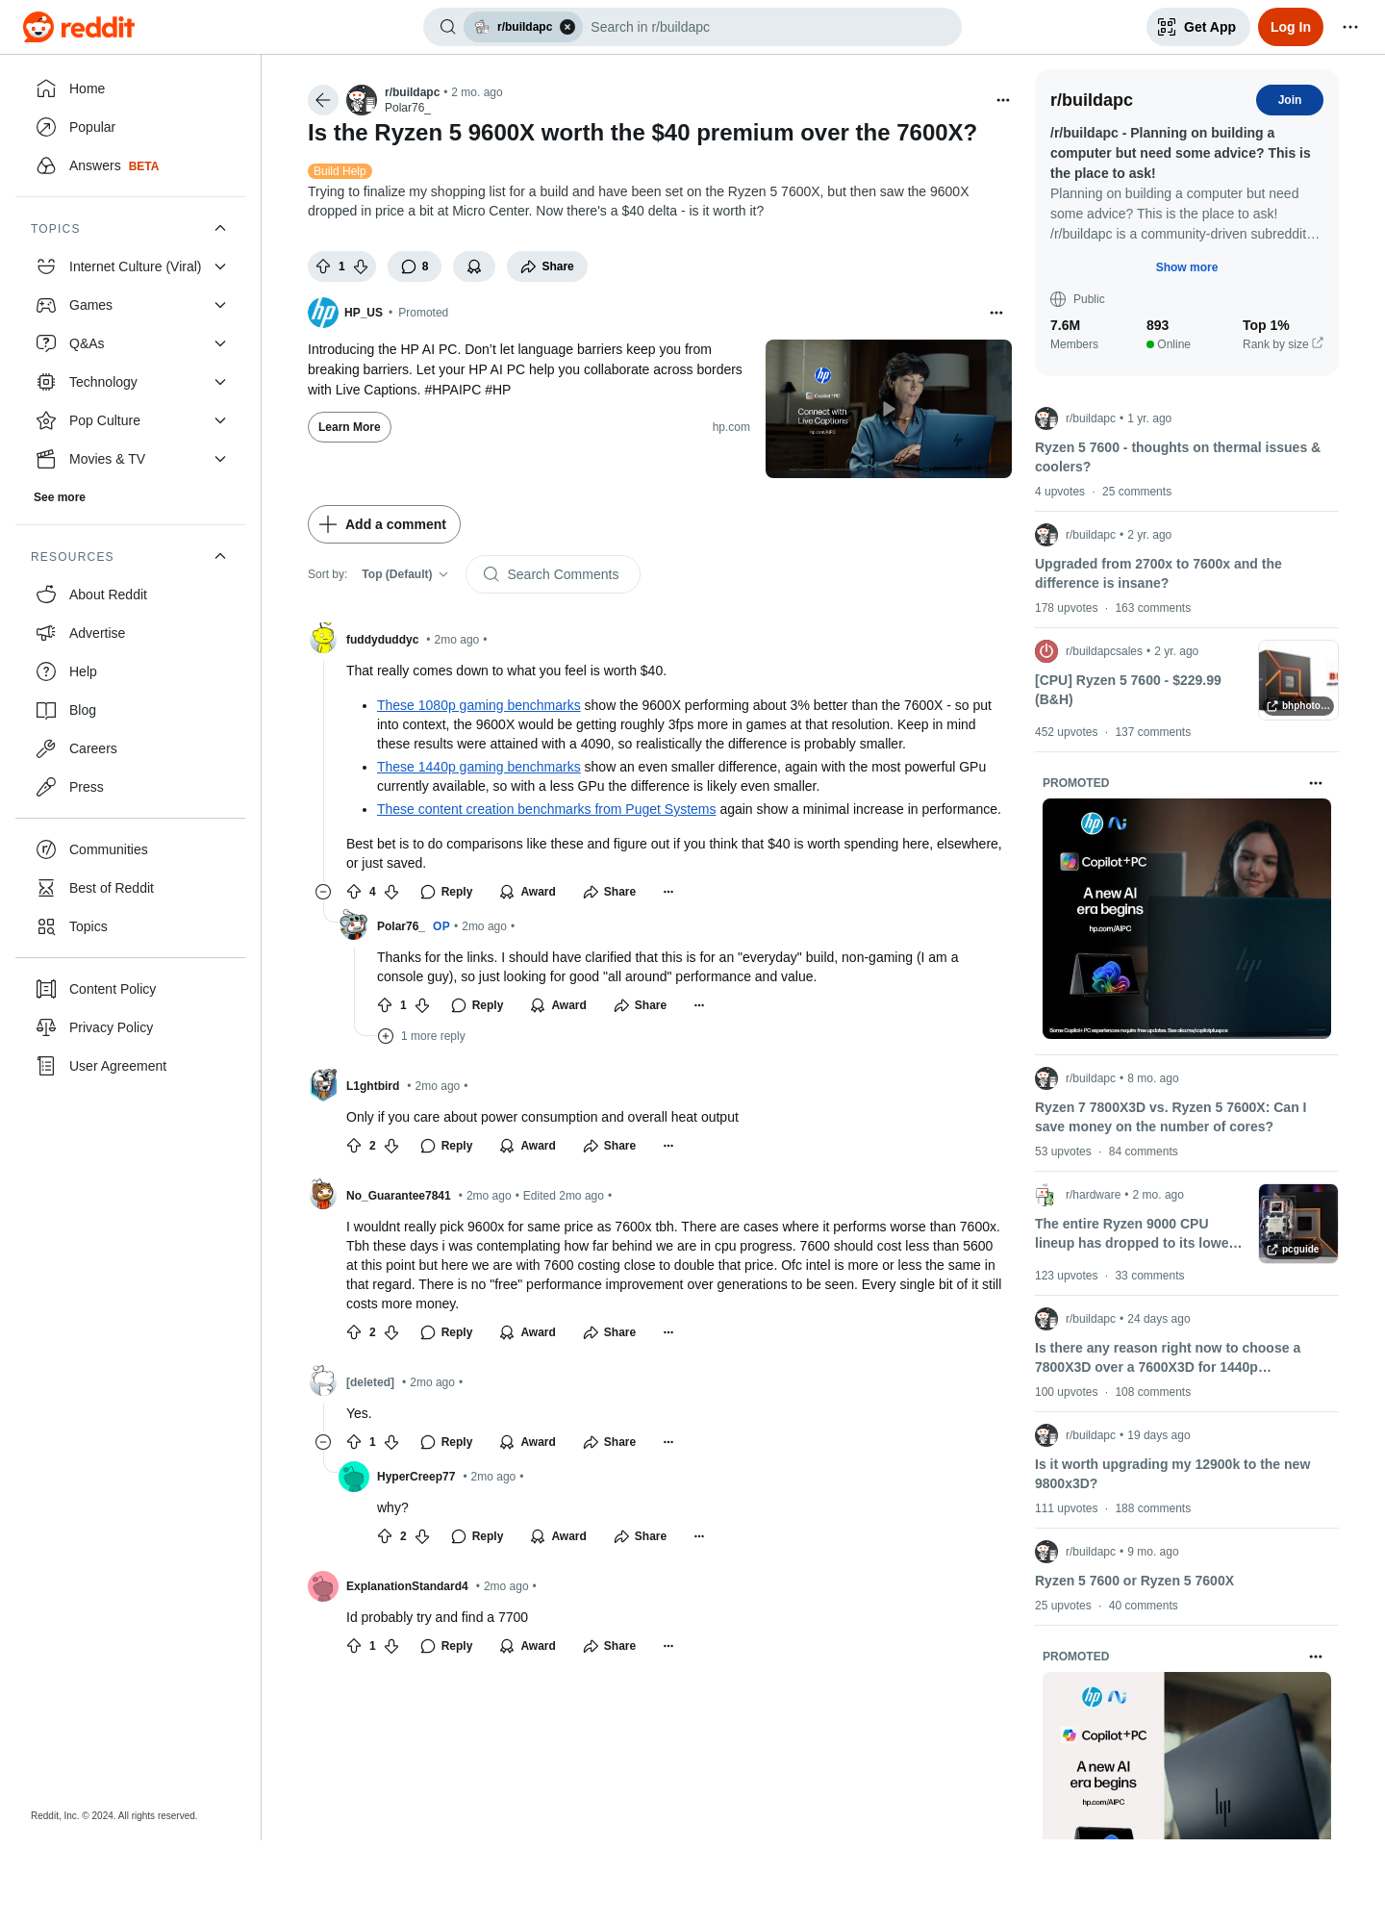Collapse fuddyduddyc's comment thread

tap(323, 892)
